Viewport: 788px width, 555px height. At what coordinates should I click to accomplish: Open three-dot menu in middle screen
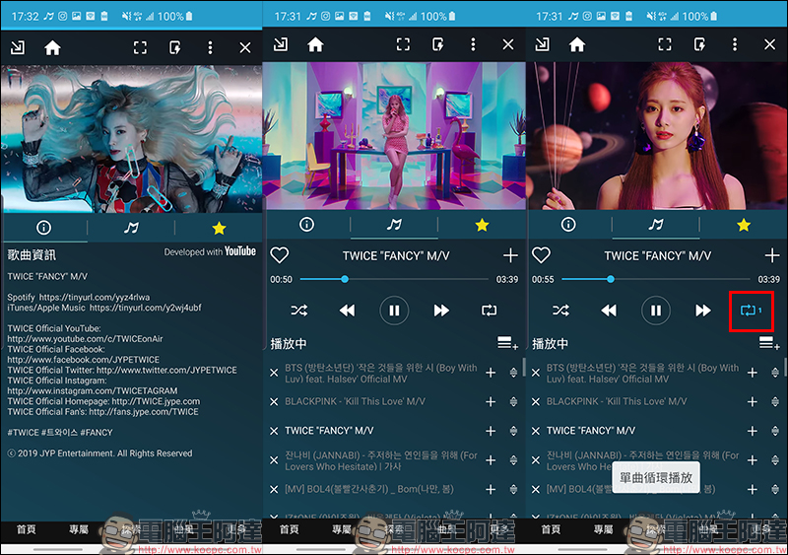473,44
